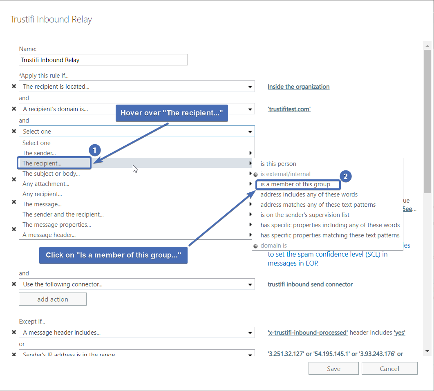The image size is (434, 391).
Task: Remove the 'A recipient's domain is...' condition
Action: pyautogui.click(x=14, y=109)
